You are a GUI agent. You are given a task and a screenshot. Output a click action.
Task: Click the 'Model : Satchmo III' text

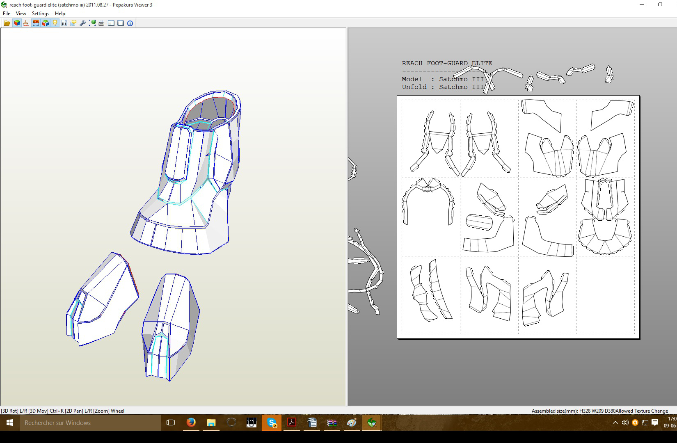443,79
